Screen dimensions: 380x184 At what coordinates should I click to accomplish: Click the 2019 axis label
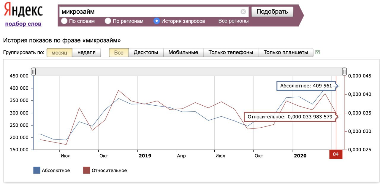pos(145,156)
